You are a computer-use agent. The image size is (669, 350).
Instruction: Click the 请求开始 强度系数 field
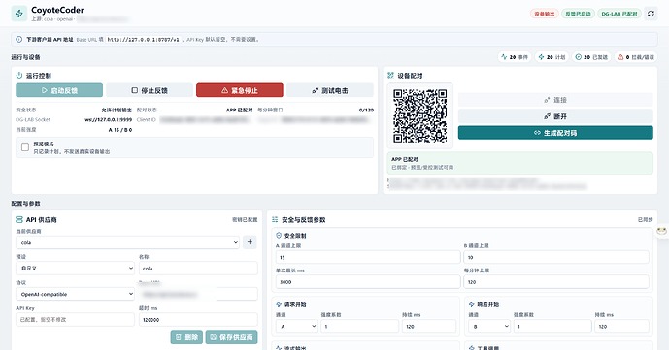pos(359,326)
